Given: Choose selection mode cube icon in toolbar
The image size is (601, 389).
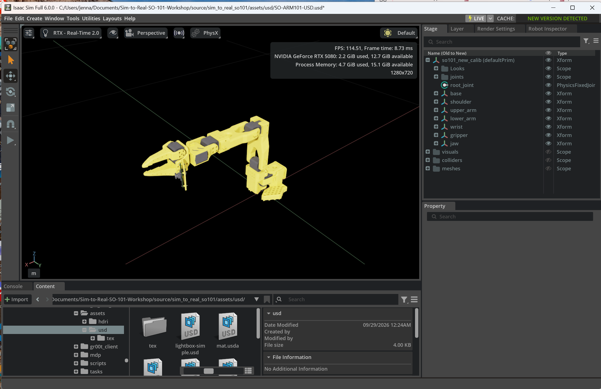Looking at the screenshot, I should coord(11,44).
